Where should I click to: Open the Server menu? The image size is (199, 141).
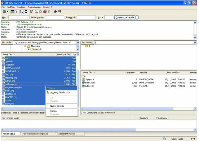[46, 7]
